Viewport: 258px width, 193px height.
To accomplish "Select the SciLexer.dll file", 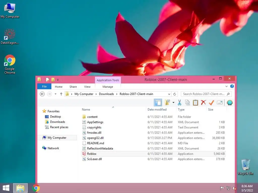I will [153, 159].
